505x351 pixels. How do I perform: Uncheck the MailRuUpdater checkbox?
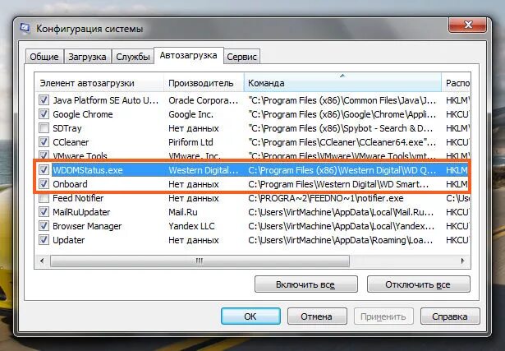[x=44, y=212]
